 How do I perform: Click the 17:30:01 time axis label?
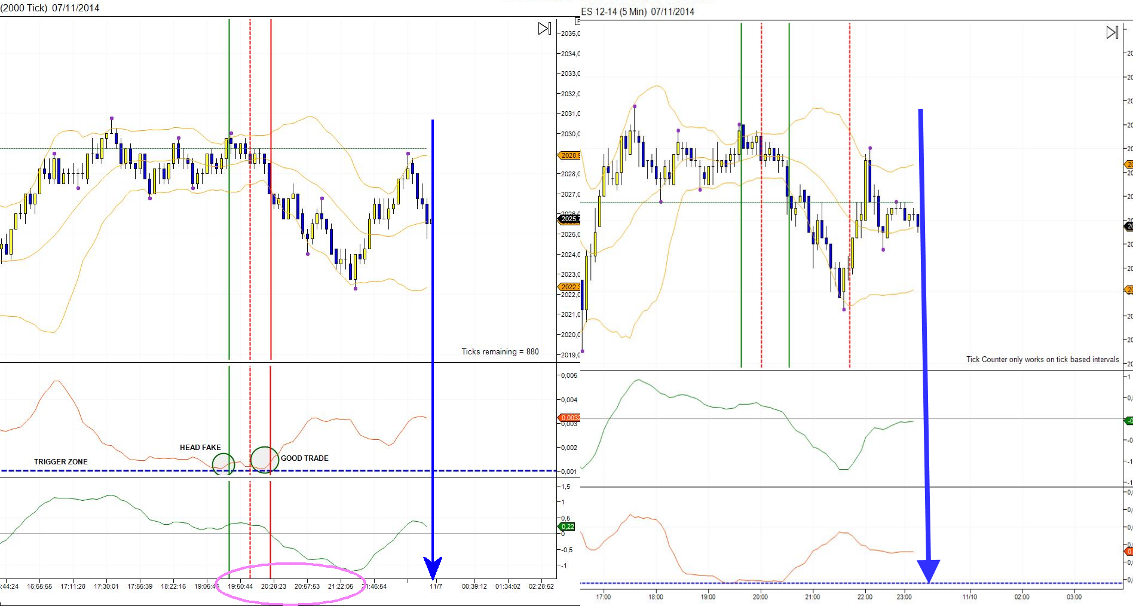coord(106,586)
